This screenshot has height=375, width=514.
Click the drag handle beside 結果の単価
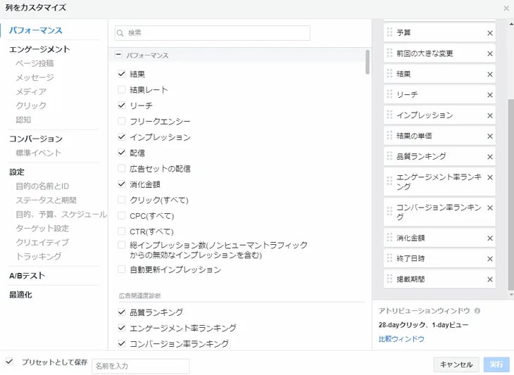point(389,135)
